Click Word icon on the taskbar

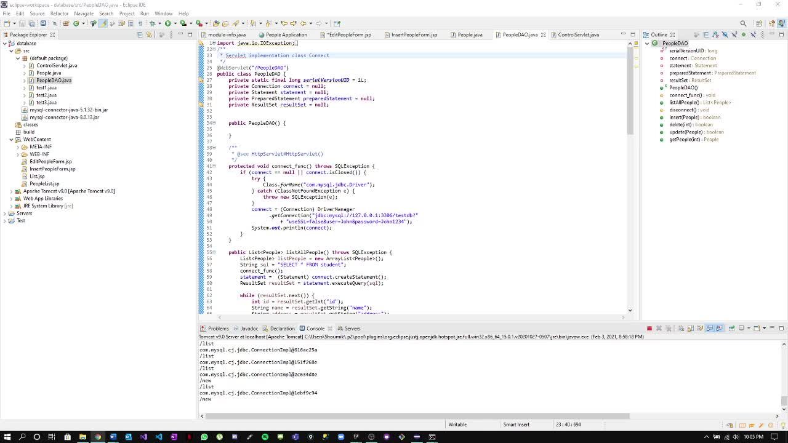pos(113,437)
